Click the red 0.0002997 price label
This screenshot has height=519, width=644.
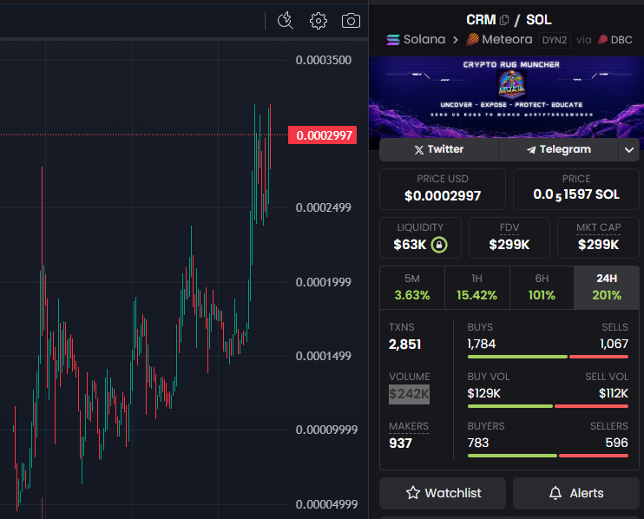pos(322,135)
